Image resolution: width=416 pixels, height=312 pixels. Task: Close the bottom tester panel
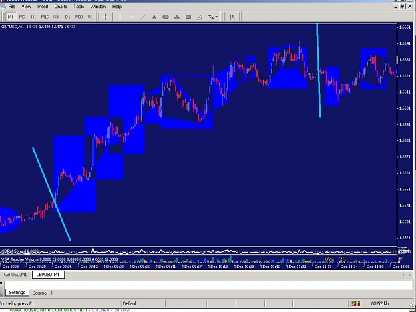[x=1, y=283]
